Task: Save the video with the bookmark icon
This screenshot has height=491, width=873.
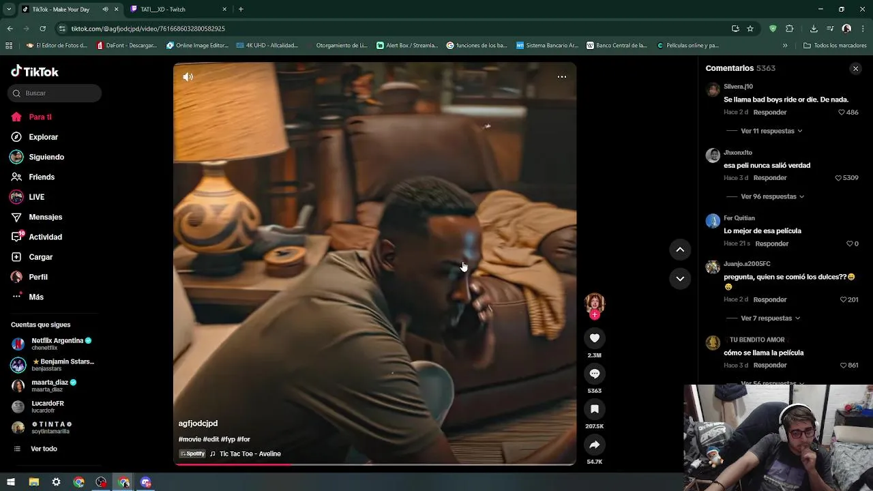Action: coord(595,409)
